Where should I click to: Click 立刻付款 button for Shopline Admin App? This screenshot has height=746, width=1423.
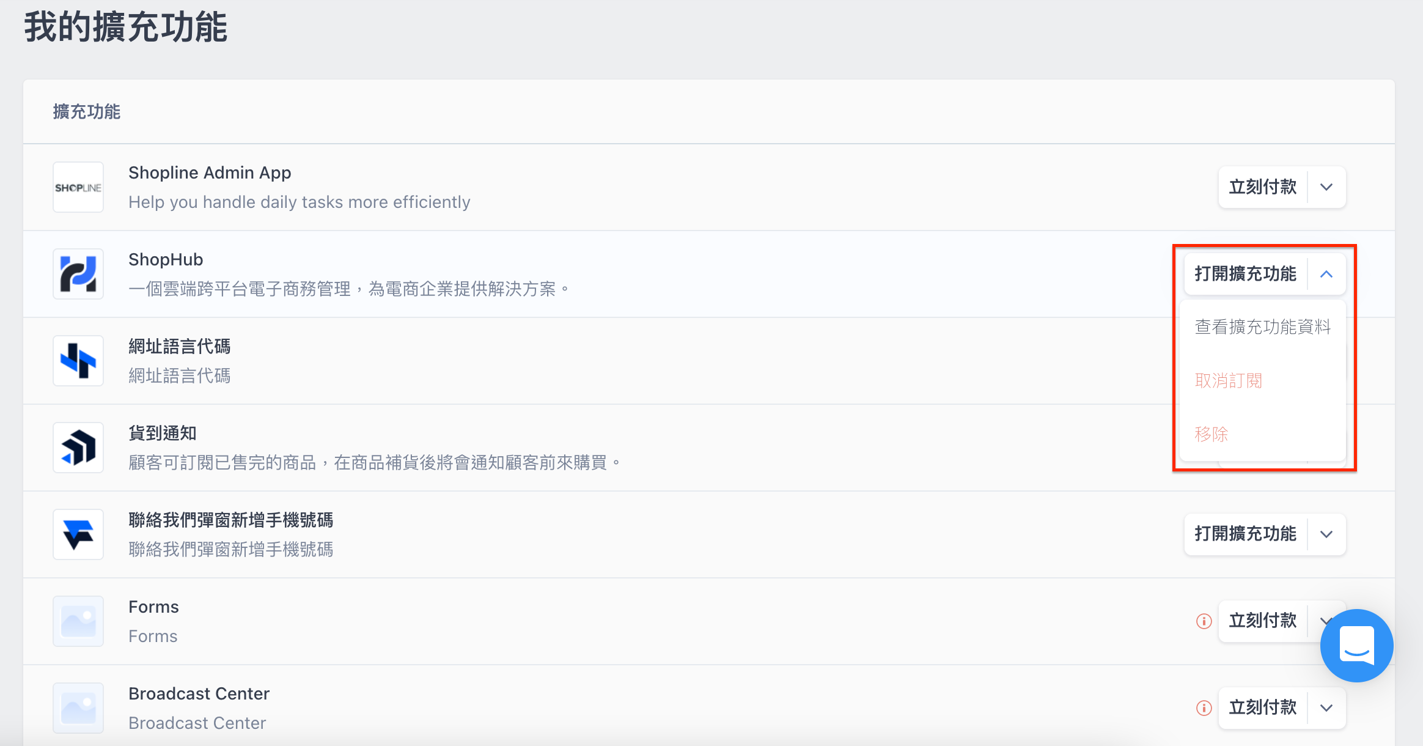(x=1262, y=187)
